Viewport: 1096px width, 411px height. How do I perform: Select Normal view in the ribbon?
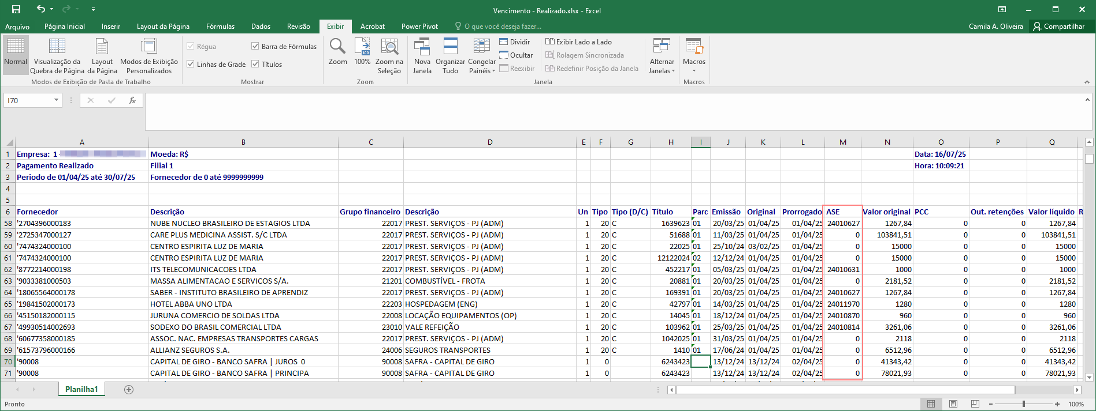click(16, 55)
